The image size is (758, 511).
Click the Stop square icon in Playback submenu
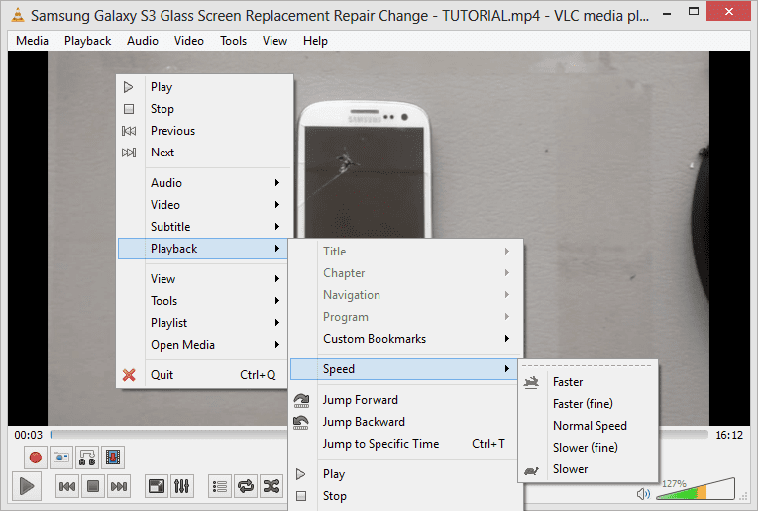pos(300,496)
